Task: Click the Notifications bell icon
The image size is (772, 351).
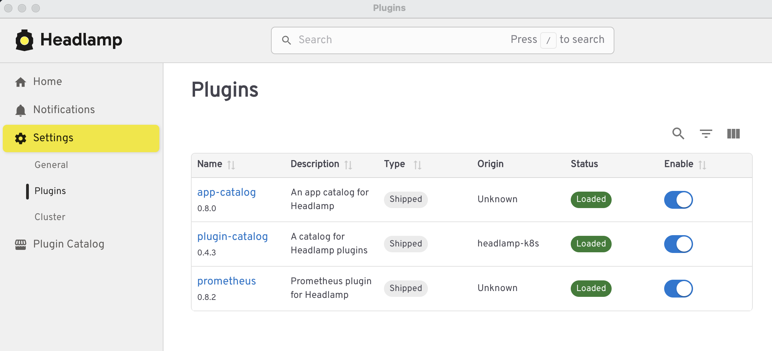Action: tap(21, 110)
